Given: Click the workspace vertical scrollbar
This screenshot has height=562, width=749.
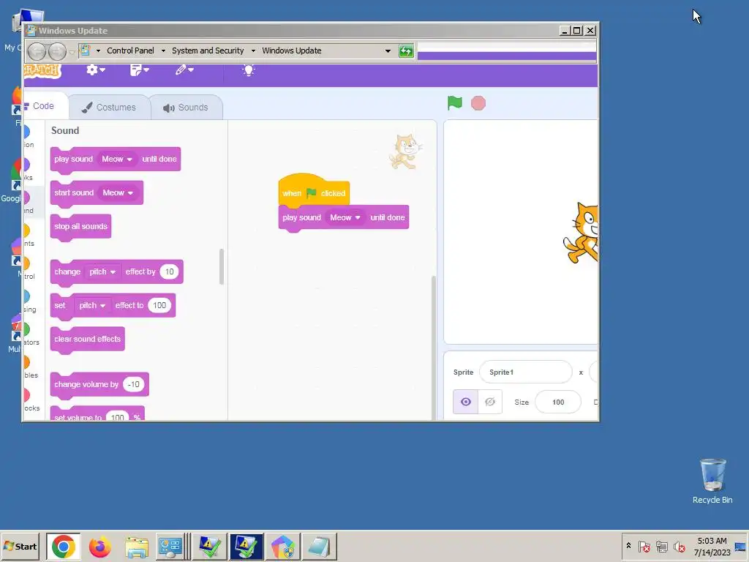Looking at the screenshot, I should (x=434, y=348).
